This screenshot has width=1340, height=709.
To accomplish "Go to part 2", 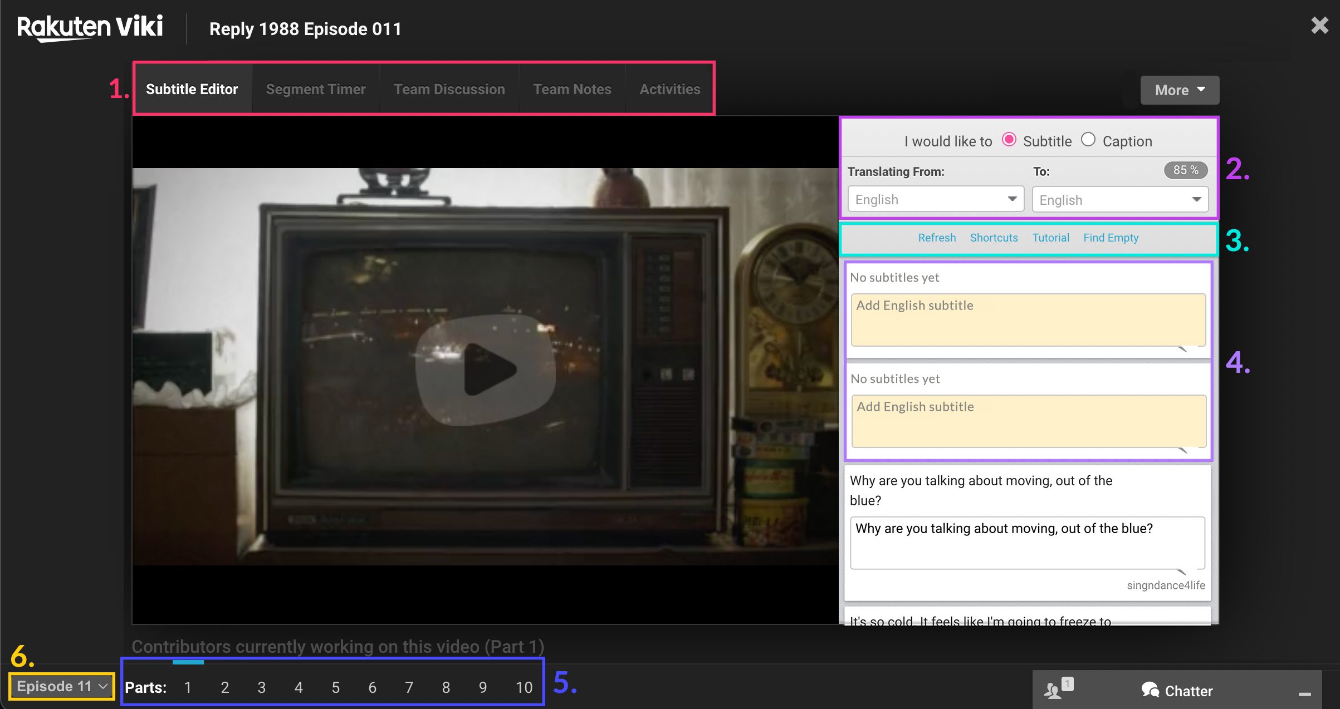I will click(x=225, y=687).
